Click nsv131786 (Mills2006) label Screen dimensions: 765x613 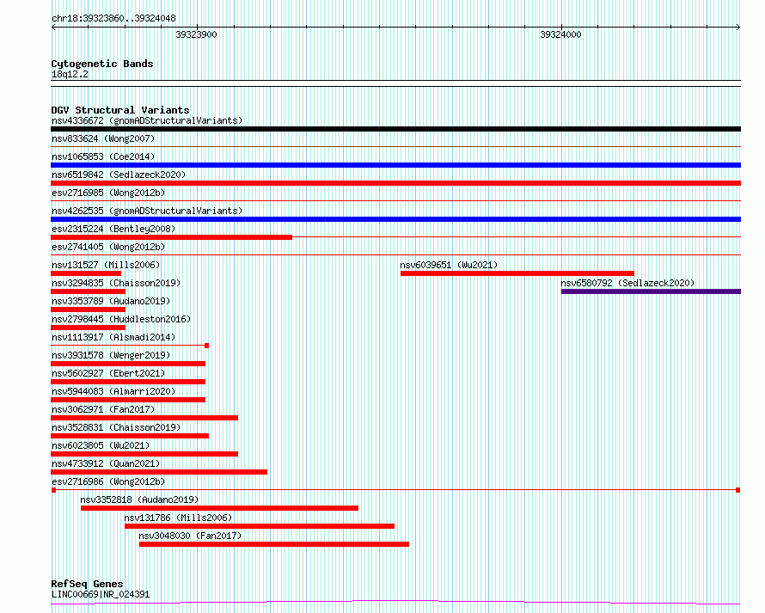pyautogui.click(x=178, y=518)
